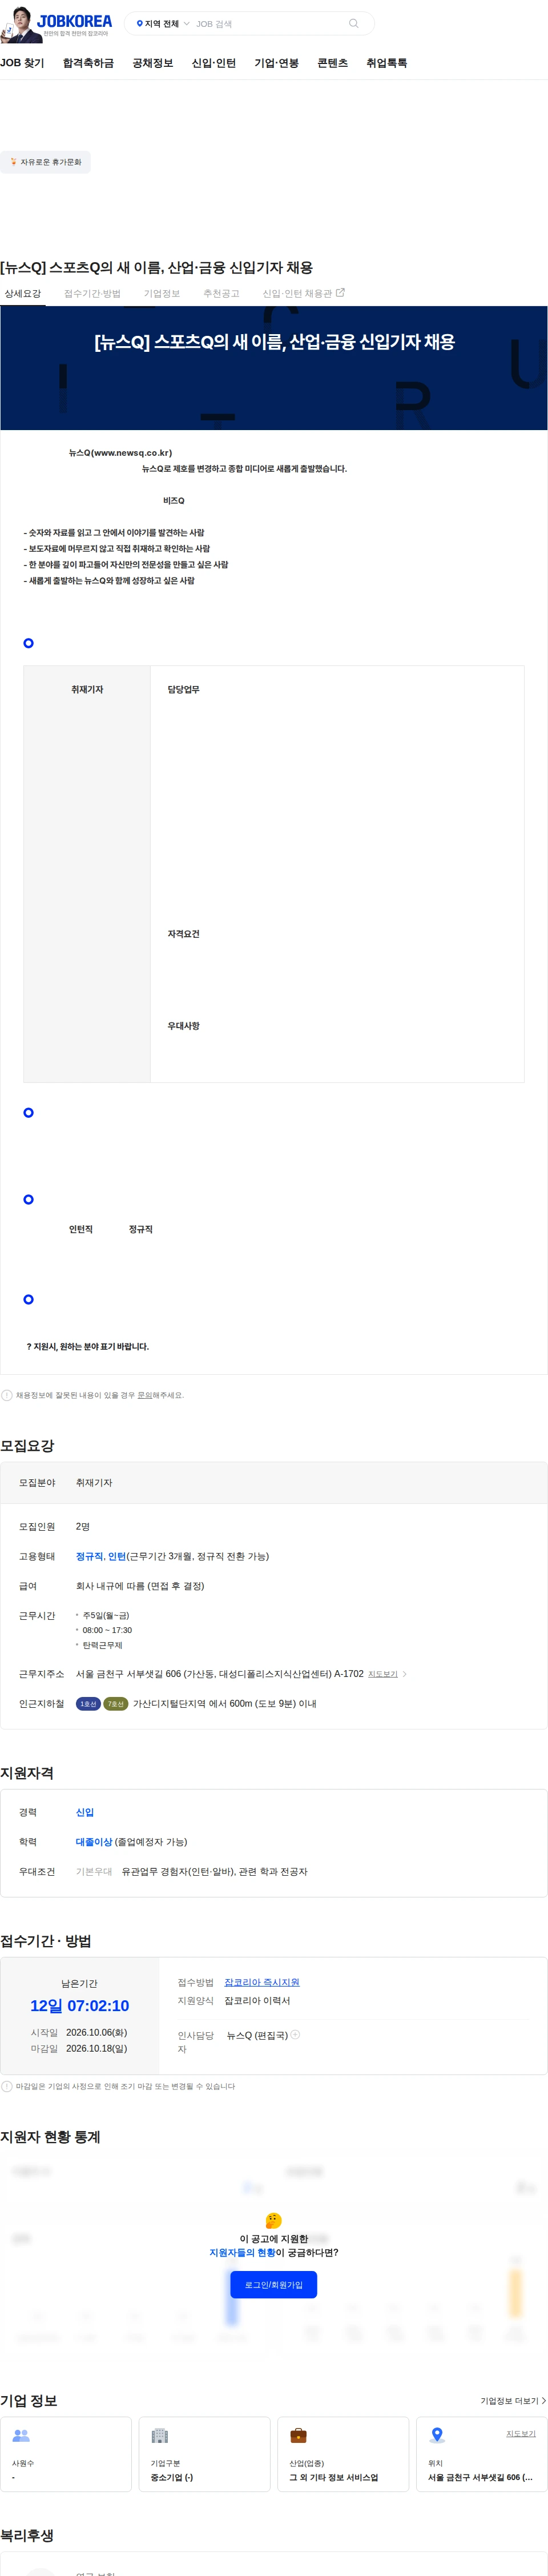Open the 신입·인턴 menu
Viewport: 548px width, 2576px height.
tap(214, 63)
